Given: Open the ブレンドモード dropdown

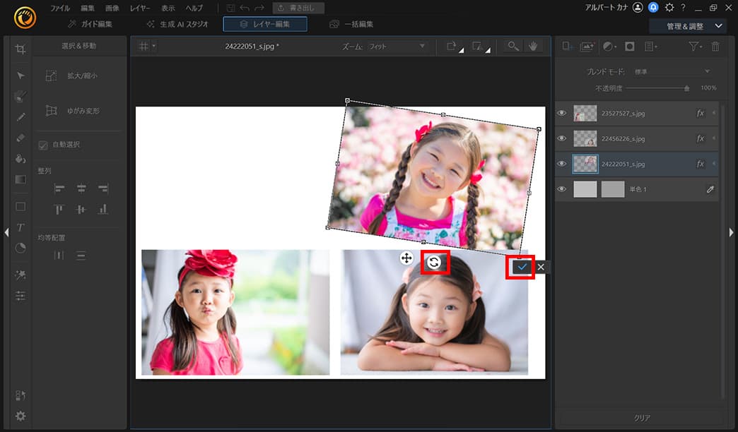Looking at the screenshot, I should [707, 71].
